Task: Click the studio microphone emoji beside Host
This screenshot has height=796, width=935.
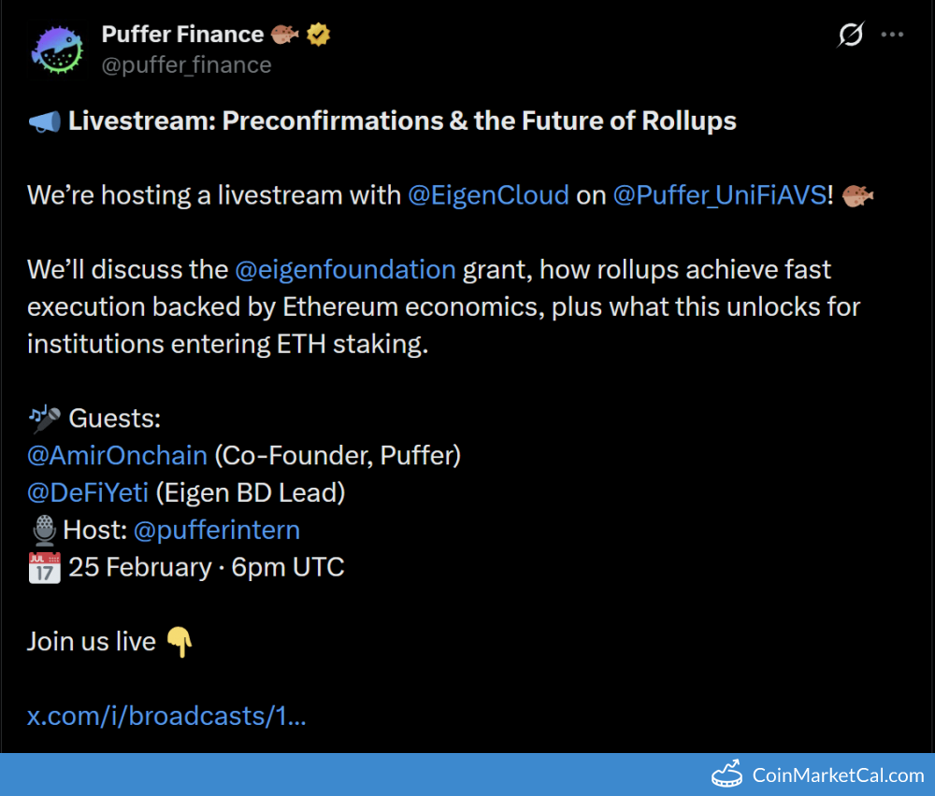Action: 43,531
